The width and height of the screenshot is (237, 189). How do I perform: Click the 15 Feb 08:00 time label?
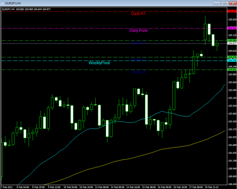[x=149, y=187]
